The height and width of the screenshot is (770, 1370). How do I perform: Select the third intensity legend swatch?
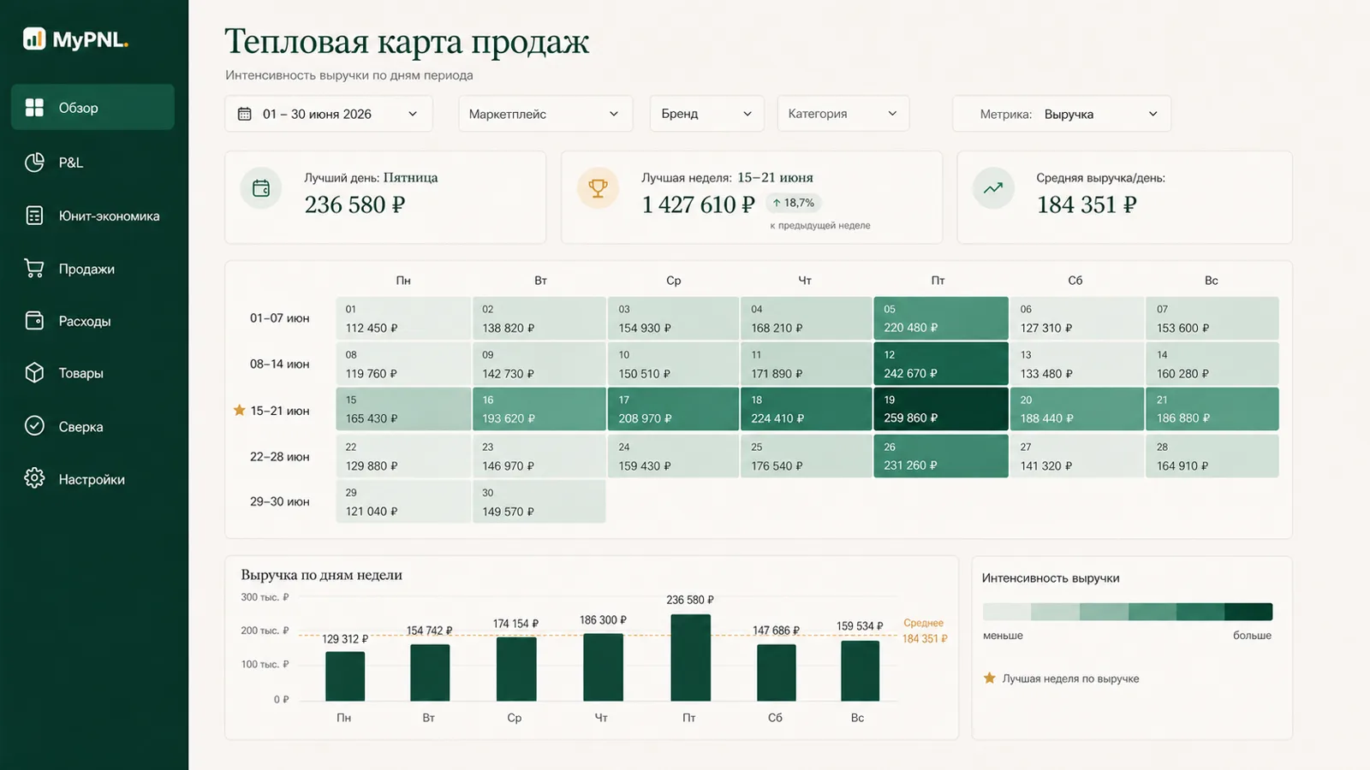[1104, 612]
